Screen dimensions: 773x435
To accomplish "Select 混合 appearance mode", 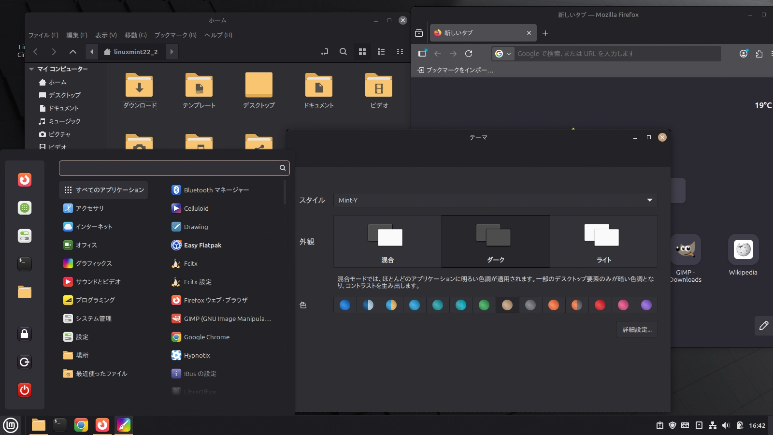I will [x=387, y=241].
